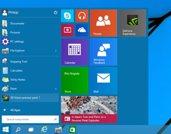Open Internet Explorer from the taskbar
171x134 pixels.
[x=44, y=129]
